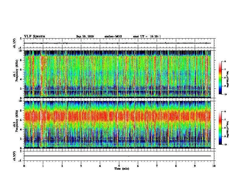Click the "-9" tick on ch.1 color bar
This screenshot has width=241, height=186.
pyautogui.click(x=225, y=86)
